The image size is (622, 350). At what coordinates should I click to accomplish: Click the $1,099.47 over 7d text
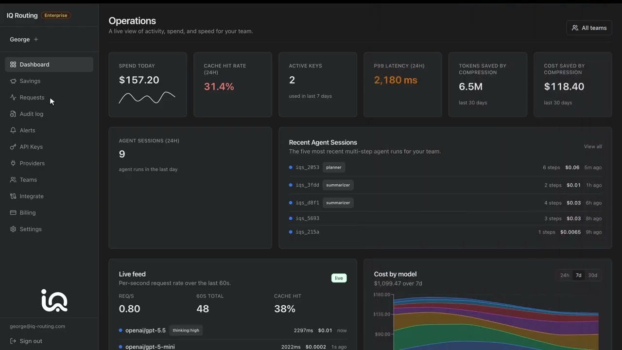[x=398, y=283]
